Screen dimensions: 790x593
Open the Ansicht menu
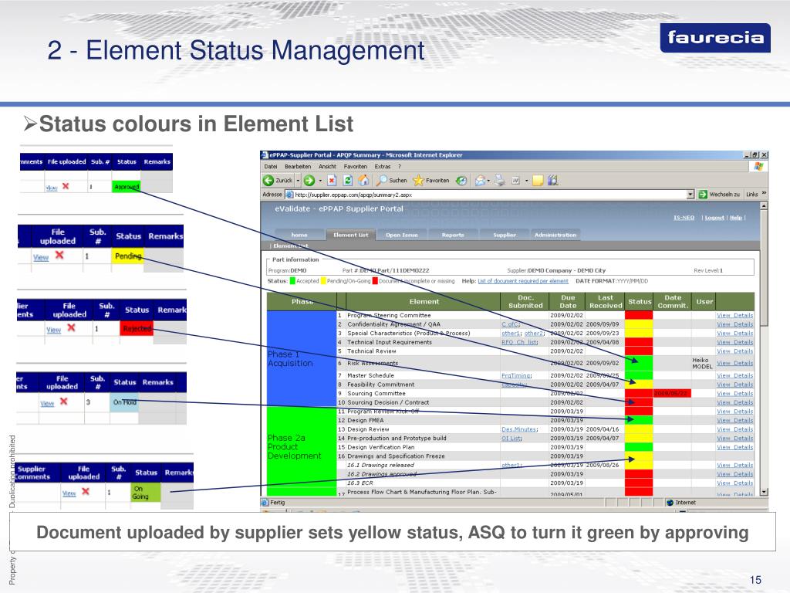pyautogui.click(x=327, y=167)
